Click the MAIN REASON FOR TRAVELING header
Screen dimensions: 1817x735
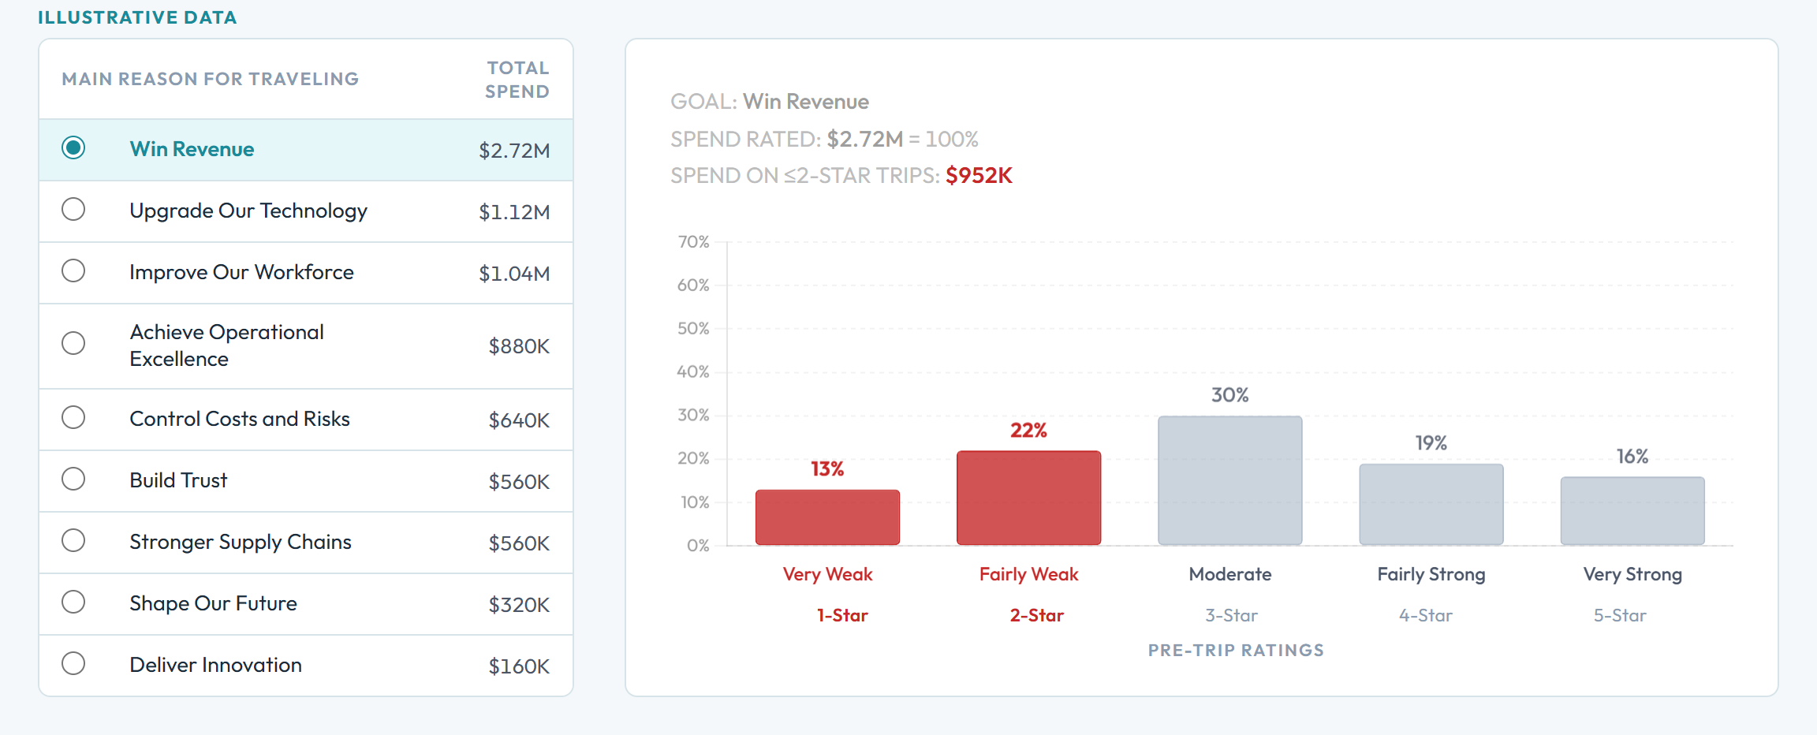click(210, 78)
